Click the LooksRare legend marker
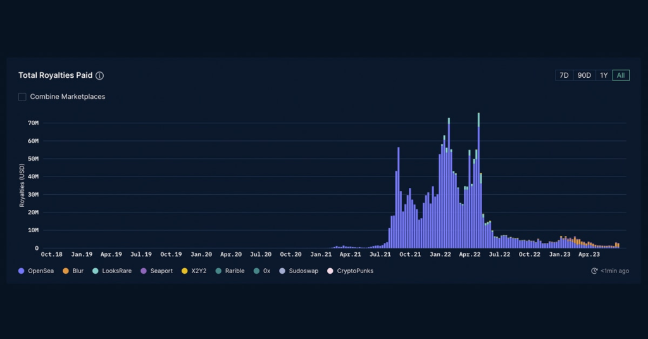648x339 pixels. click(96, 271)
